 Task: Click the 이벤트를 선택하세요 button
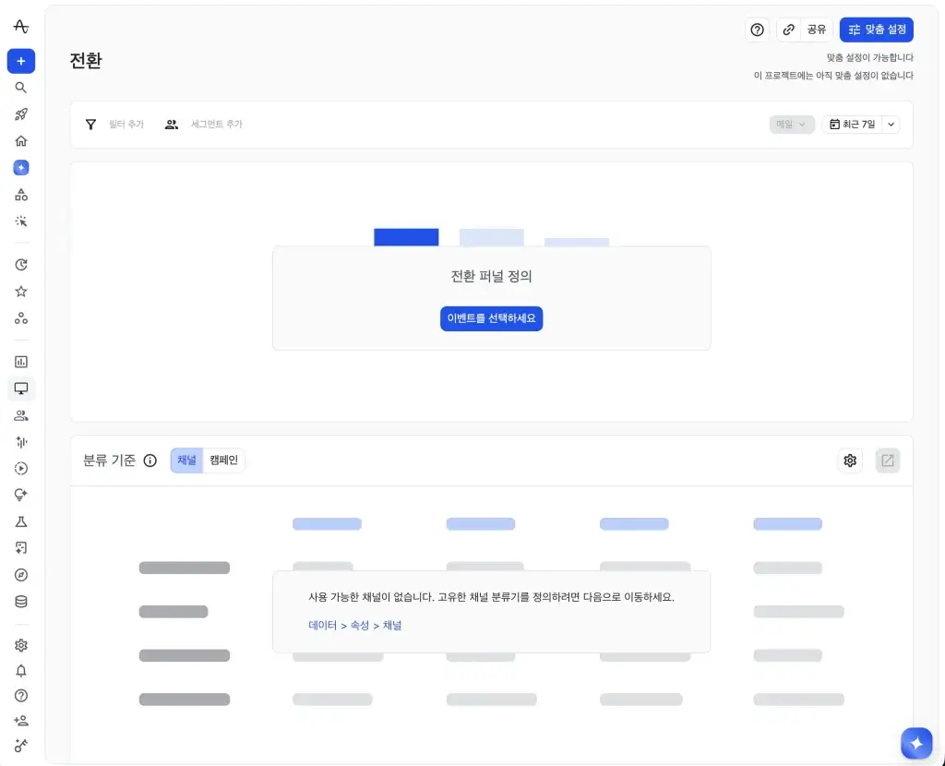(x=491, y=318)
